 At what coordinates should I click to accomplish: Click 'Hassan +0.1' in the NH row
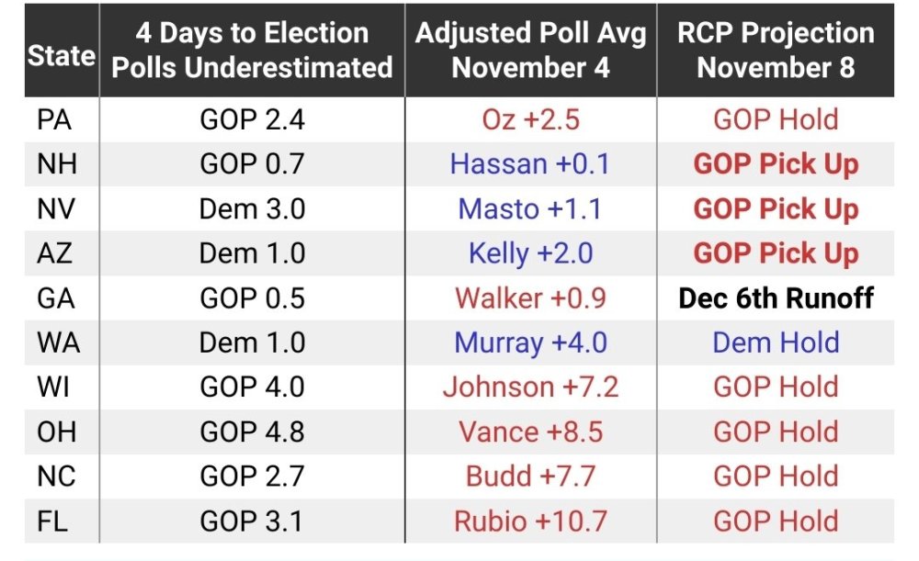[x=530, y=164]
